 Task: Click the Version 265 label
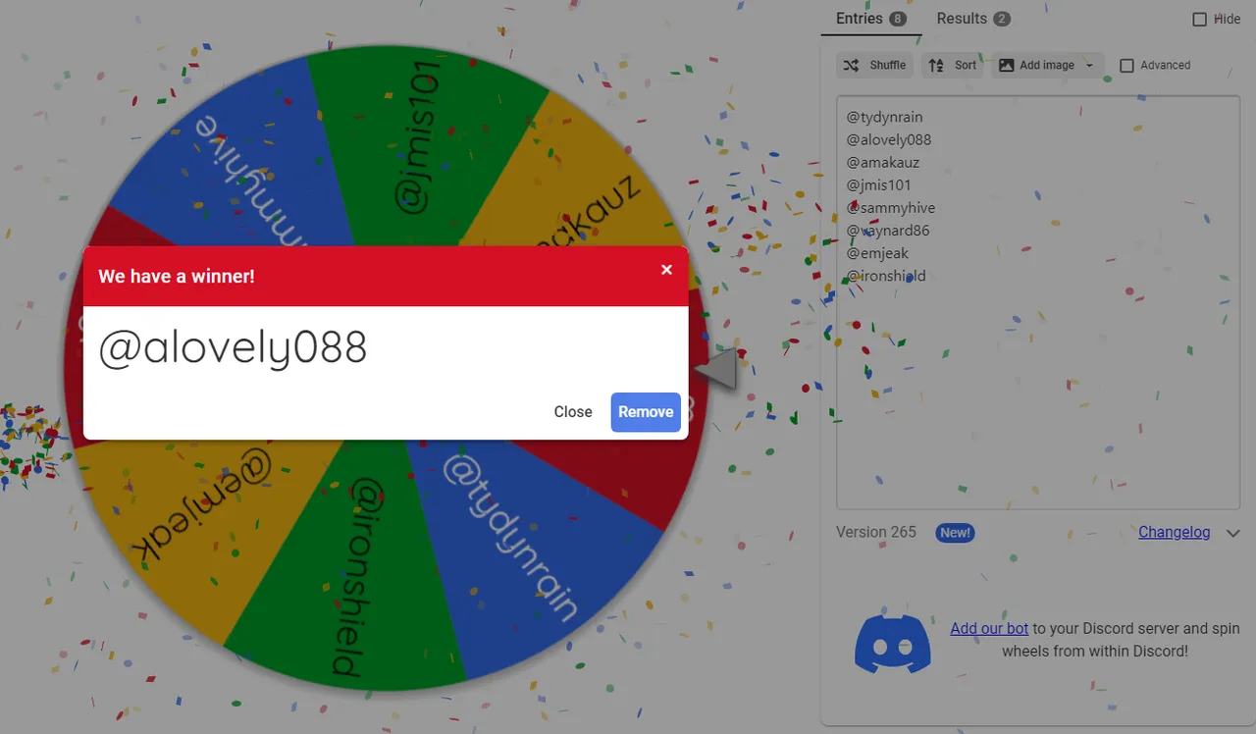coord(876,532)
